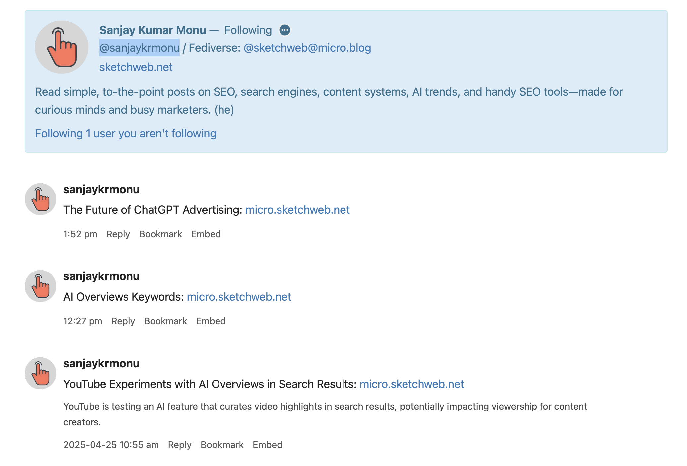687x466 pixels.
Task: Reply to the 1:52 pm post
Action: pyautogui.click(x=118, y=234)
